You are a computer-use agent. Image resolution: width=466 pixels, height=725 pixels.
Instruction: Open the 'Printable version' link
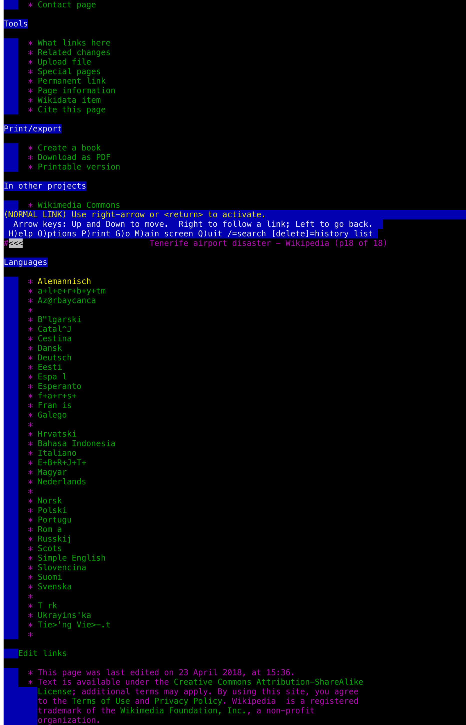tap(79, 167)
